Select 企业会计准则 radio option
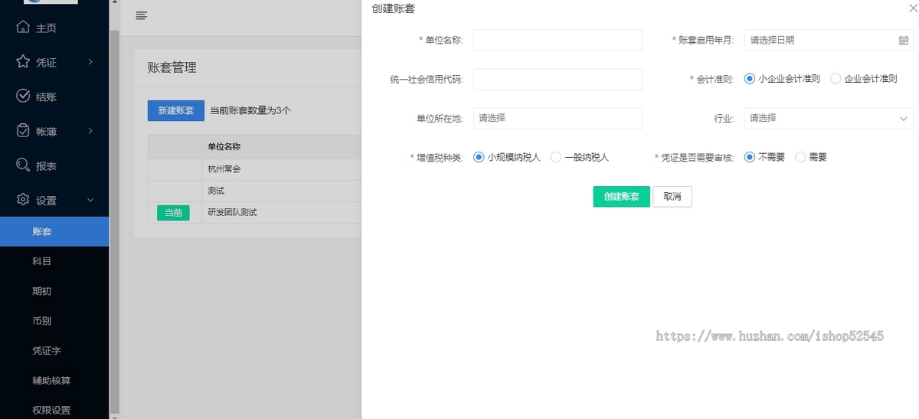Screen dimensions: 919x419 (x=864, y=79)
